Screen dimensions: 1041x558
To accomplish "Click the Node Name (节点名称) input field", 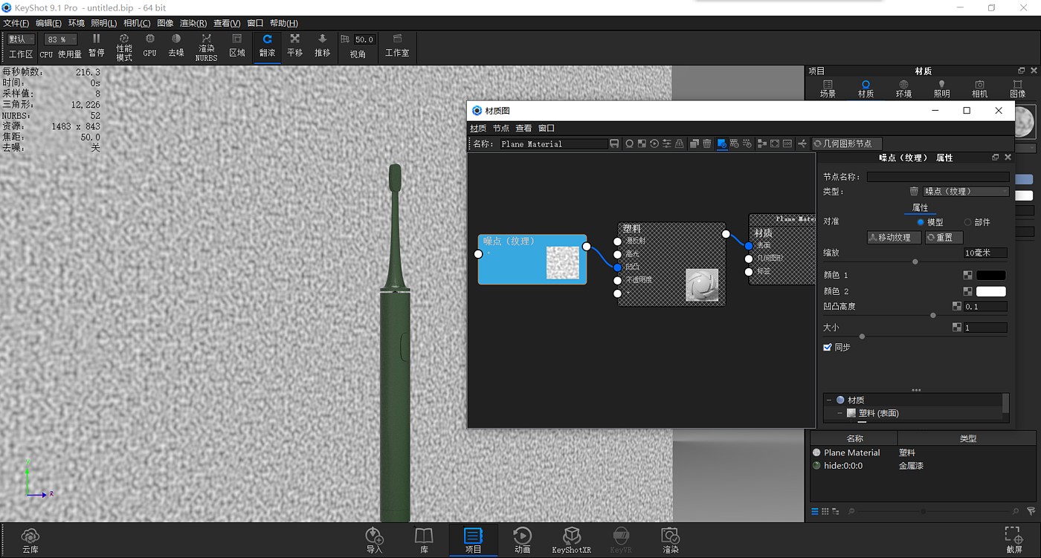I will coord(938,177).
